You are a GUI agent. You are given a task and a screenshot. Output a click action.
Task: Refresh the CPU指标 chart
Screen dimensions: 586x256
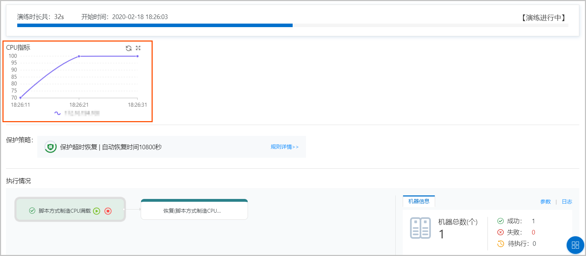tap(129, 48)
